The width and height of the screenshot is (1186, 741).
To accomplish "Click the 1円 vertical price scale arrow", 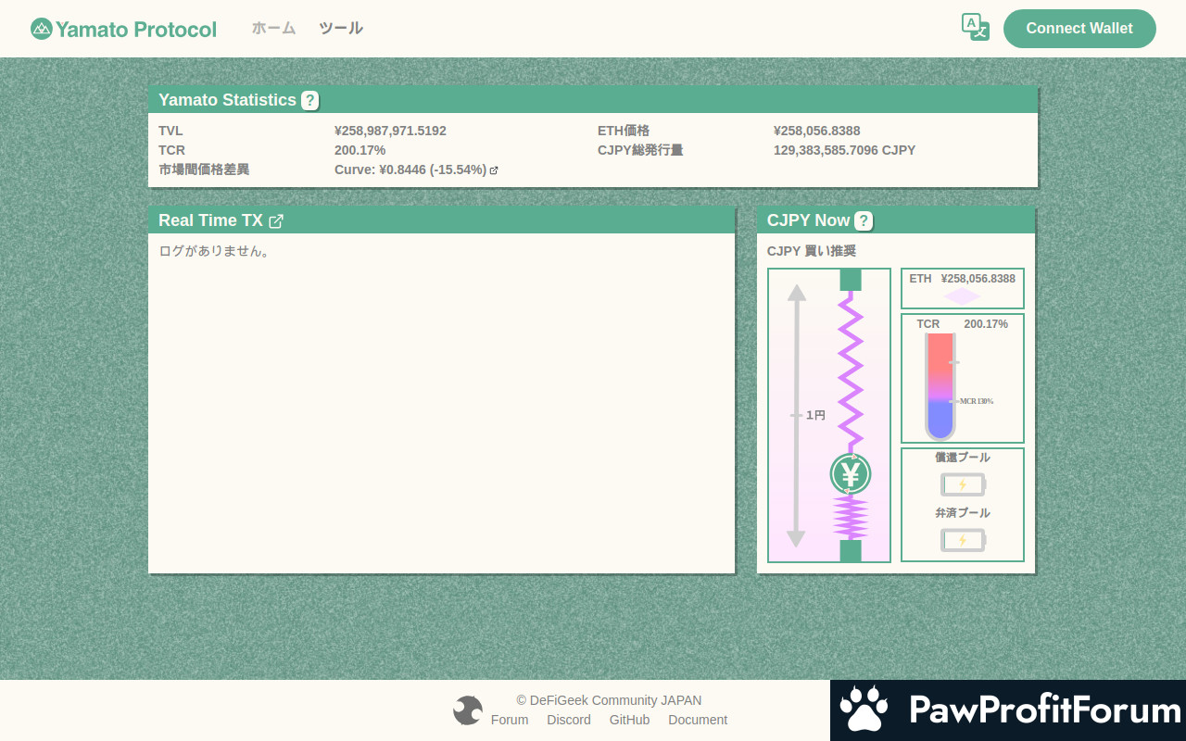I will (796, 415).
